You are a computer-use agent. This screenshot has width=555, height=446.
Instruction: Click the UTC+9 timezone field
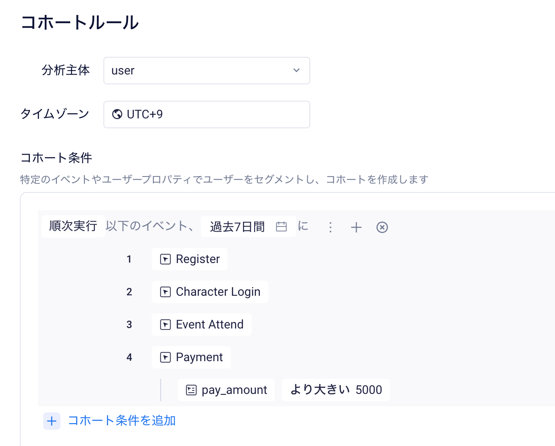tap(207, 115)
